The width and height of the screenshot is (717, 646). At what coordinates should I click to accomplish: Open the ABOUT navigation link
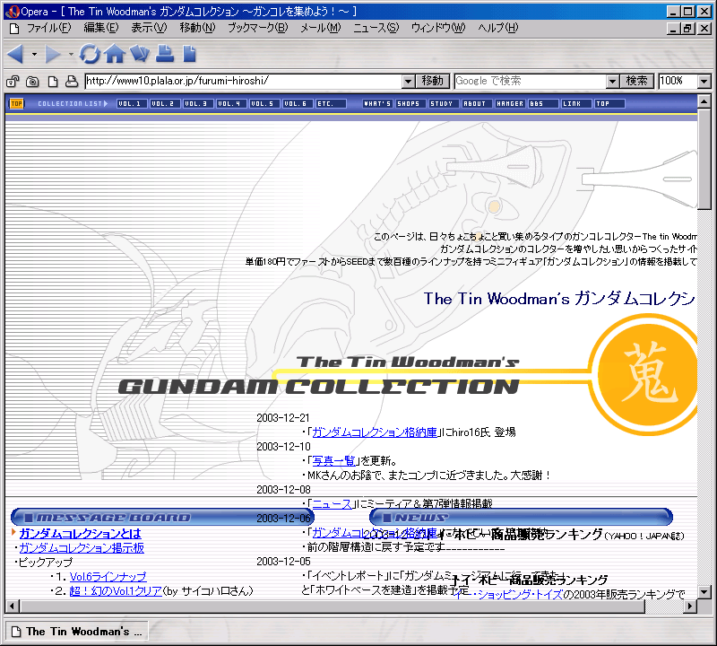pyautogui.click(x=477, y=104)
